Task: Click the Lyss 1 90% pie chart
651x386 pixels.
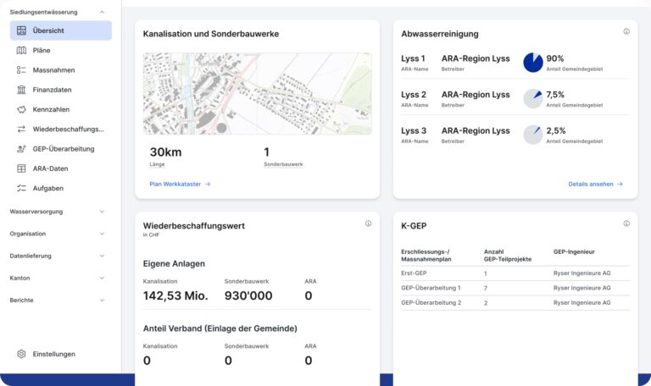Action: [x=532, y=63]
